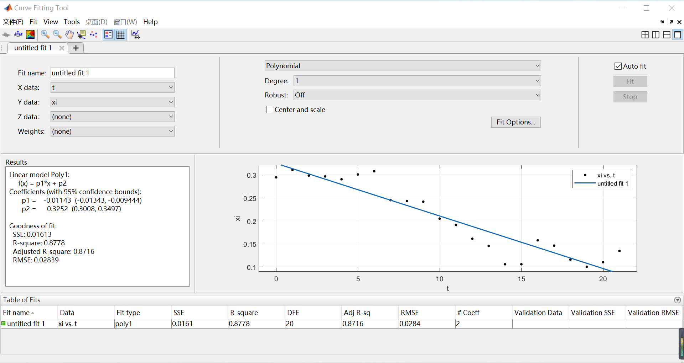Expand the Degree dropdown
The width and height of the screenshot is (684, 363).
(x=417, y=81)
